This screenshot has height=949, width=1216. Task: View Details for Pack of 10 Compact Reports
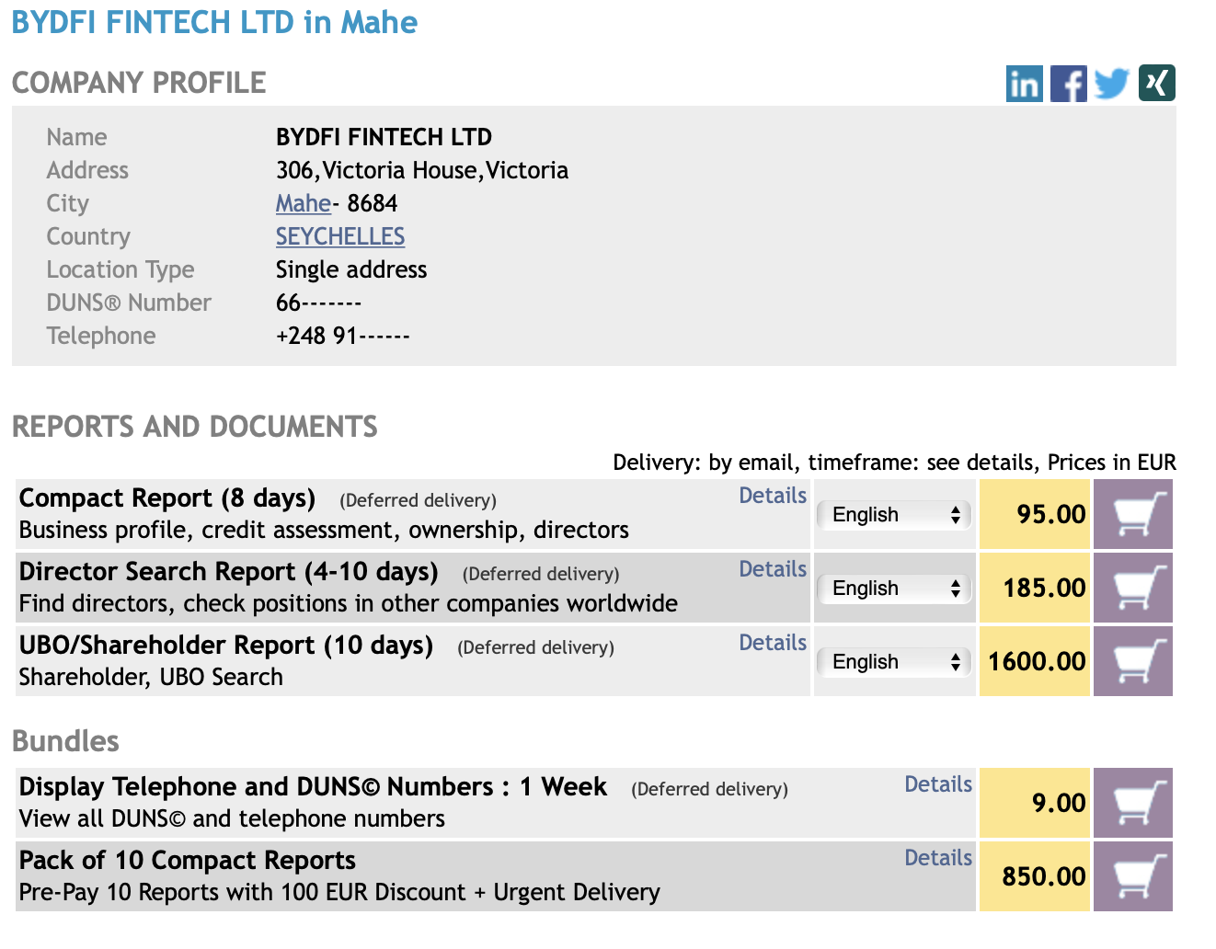(938, 858)
